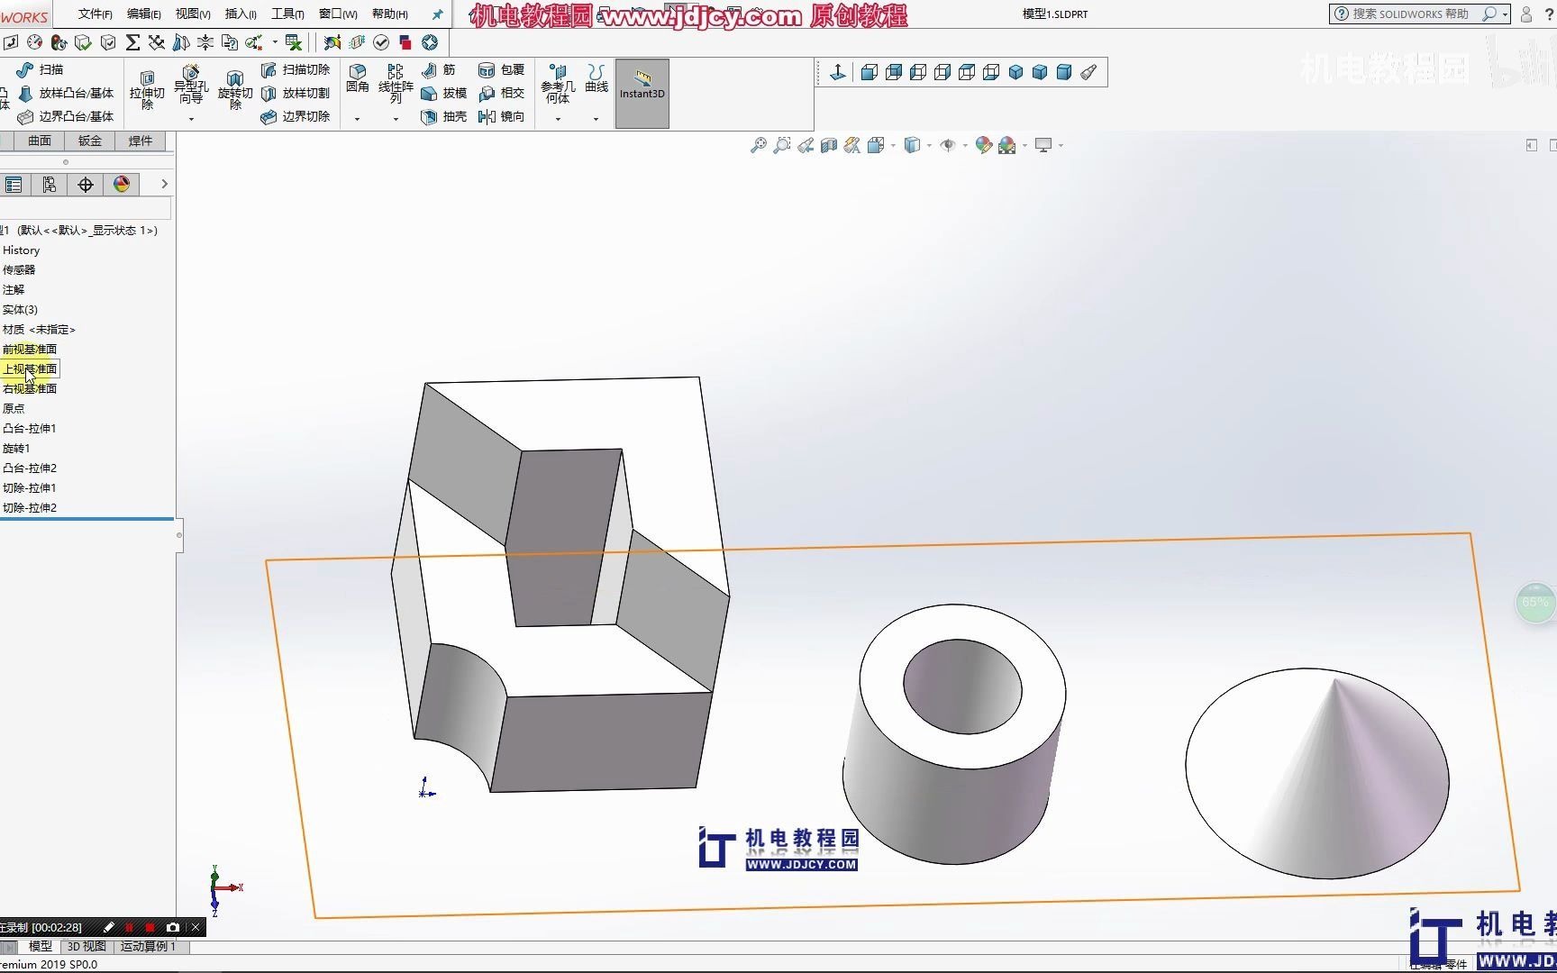
Task: Select 上视基准面 in the feature tree
Action: tap(31, 368)
